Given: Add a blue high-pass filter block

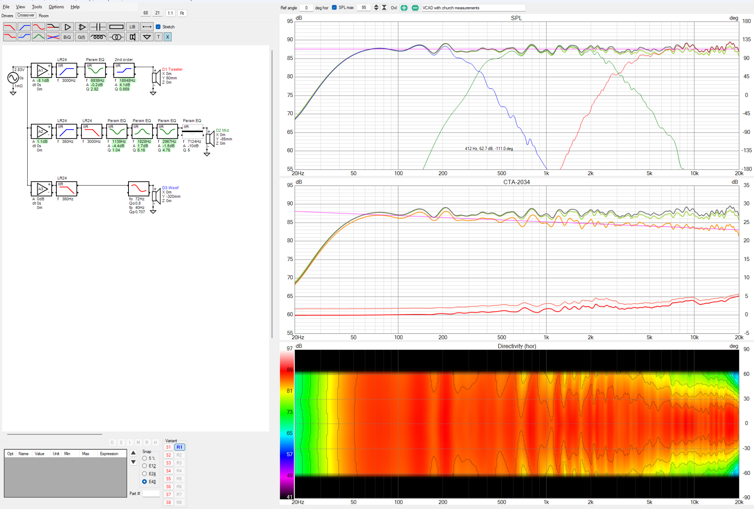Looking at the screenshot, I should click(x=24, y=27).
